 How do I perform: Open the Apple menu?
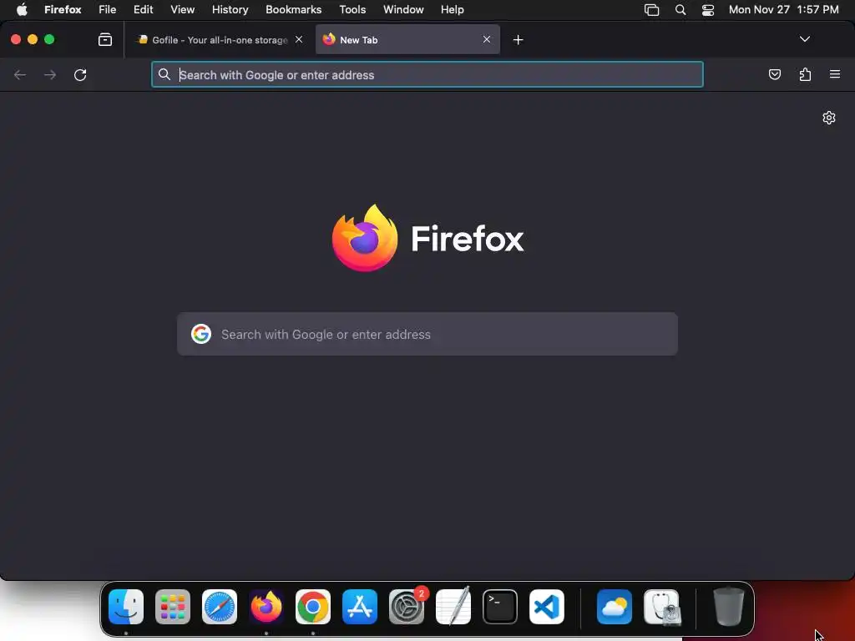pos(22,9)
